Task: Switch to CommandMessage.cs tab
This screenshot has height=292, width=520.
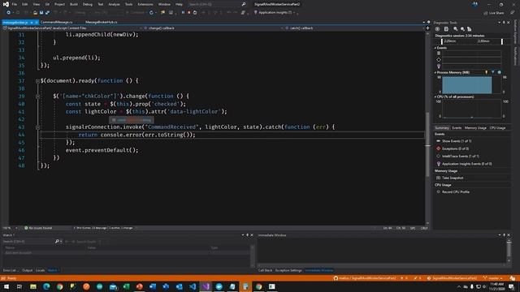Action: tap(57, 22)
